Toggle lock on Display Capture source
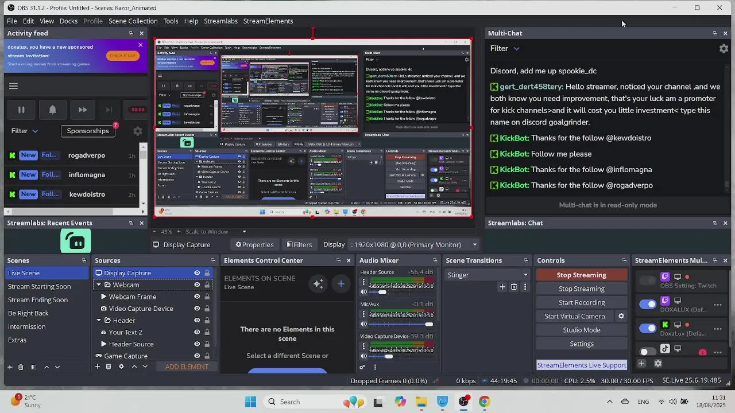Image resolution: width=735 pixels, height=413 pixels. (207, 273)
